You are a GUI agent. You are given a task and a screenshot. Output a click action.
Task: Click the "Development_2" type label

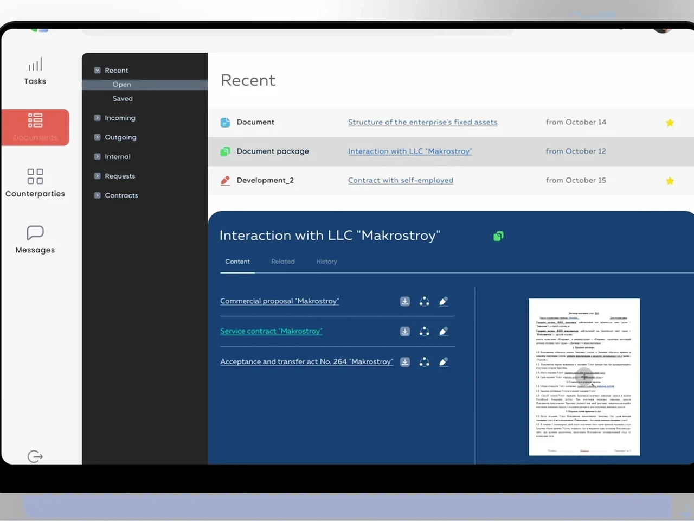[x=265, y=180]
